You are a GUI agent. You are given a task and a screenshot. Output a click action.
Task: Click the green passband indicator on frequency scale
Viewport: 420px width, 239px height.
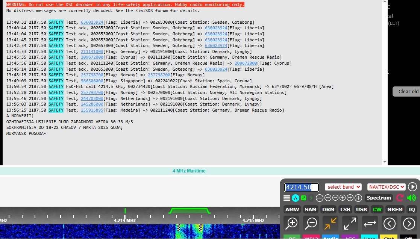coord(189,210)
